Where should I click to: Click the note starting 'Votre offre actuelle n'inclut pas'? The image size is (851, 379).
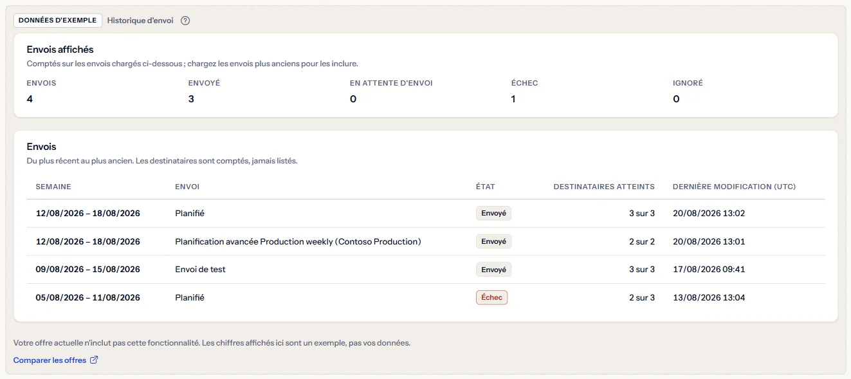(x=212, y=343)
